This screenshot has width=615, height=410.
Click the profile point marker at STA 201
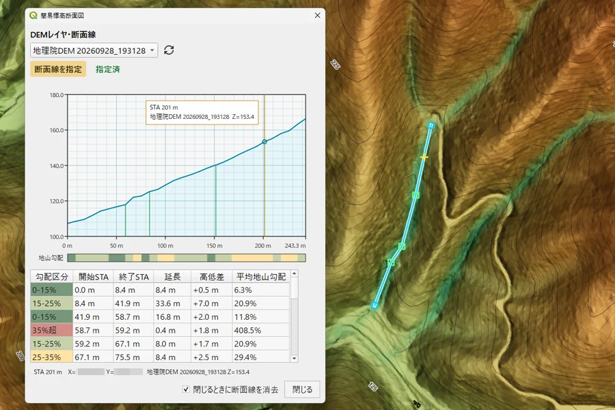tap(264, 141)
